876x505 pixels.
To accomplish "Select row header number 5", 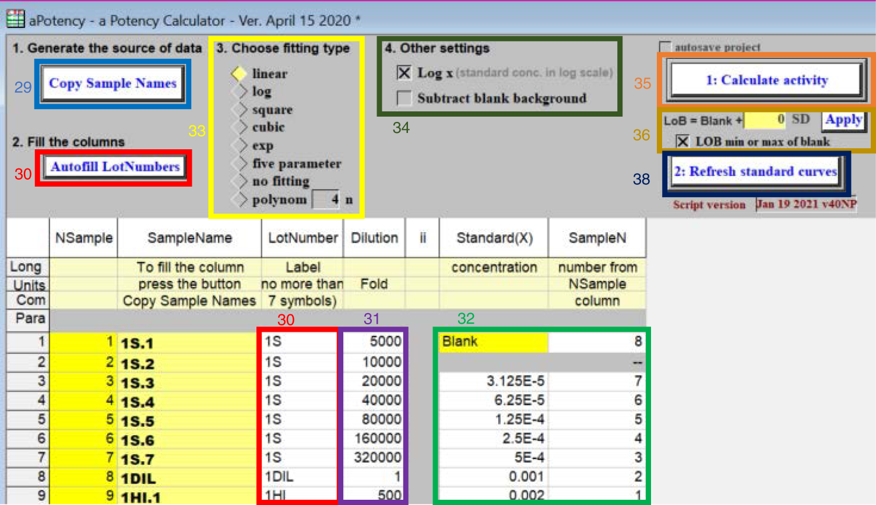I will point(27,420).
